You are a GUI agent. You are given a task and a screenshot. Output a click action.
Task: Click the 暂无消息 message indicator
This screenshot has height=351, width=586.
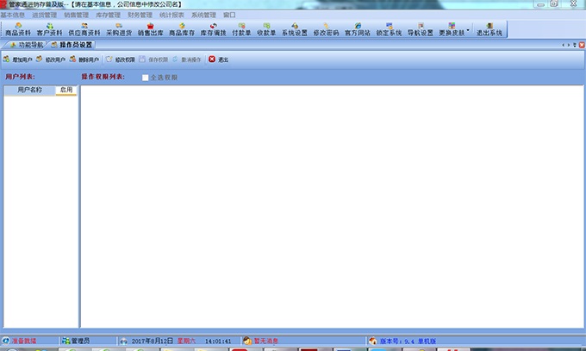coord(265,341)
